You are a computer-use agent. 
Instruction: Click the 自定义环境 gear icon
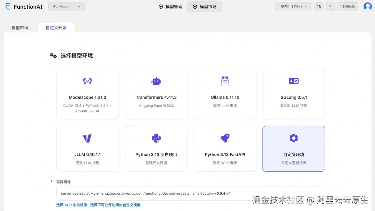(x=294, y=138)
